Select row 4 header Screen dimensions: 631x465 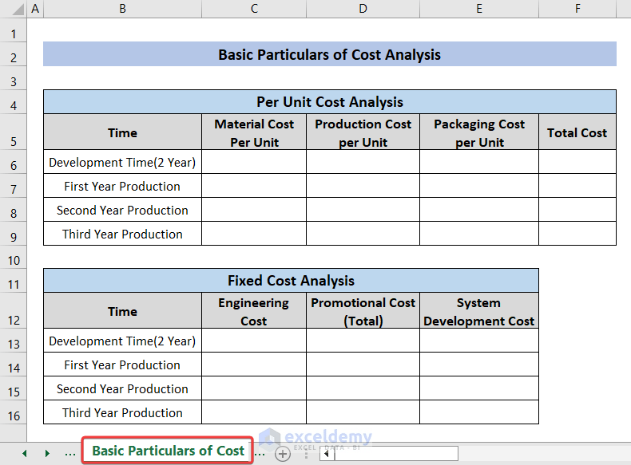click(14, 101)
